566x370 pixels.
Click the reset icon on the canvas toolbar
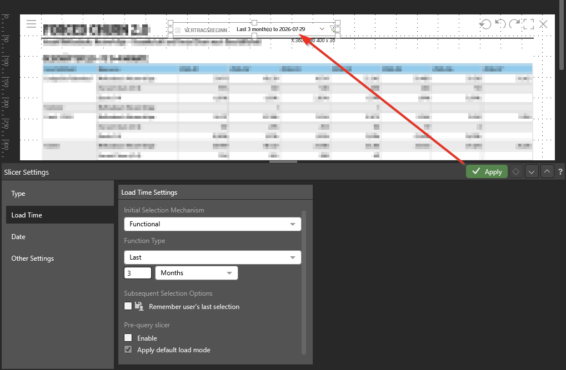[x=485, y=24]
